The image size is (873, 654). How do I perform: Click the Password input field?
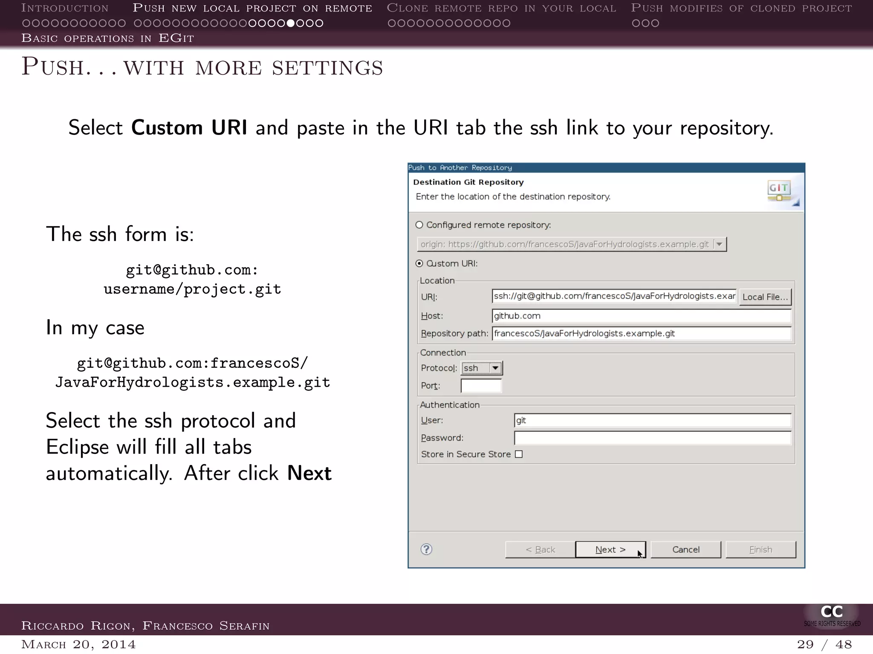coord(653,438)
